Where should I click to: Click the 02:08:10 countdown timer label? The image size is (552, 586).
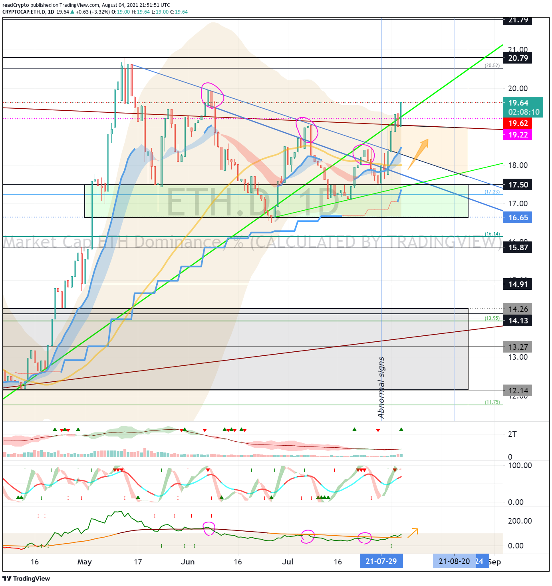tap(524, 112)
